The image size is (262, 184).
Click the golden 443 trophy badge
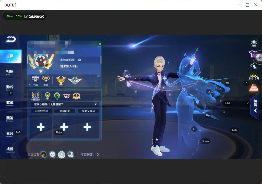point(61,80)
